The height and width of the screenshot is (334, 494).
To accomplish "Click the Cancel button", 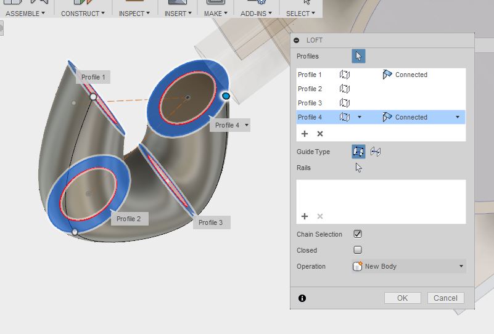I will [x=445, y=298].
